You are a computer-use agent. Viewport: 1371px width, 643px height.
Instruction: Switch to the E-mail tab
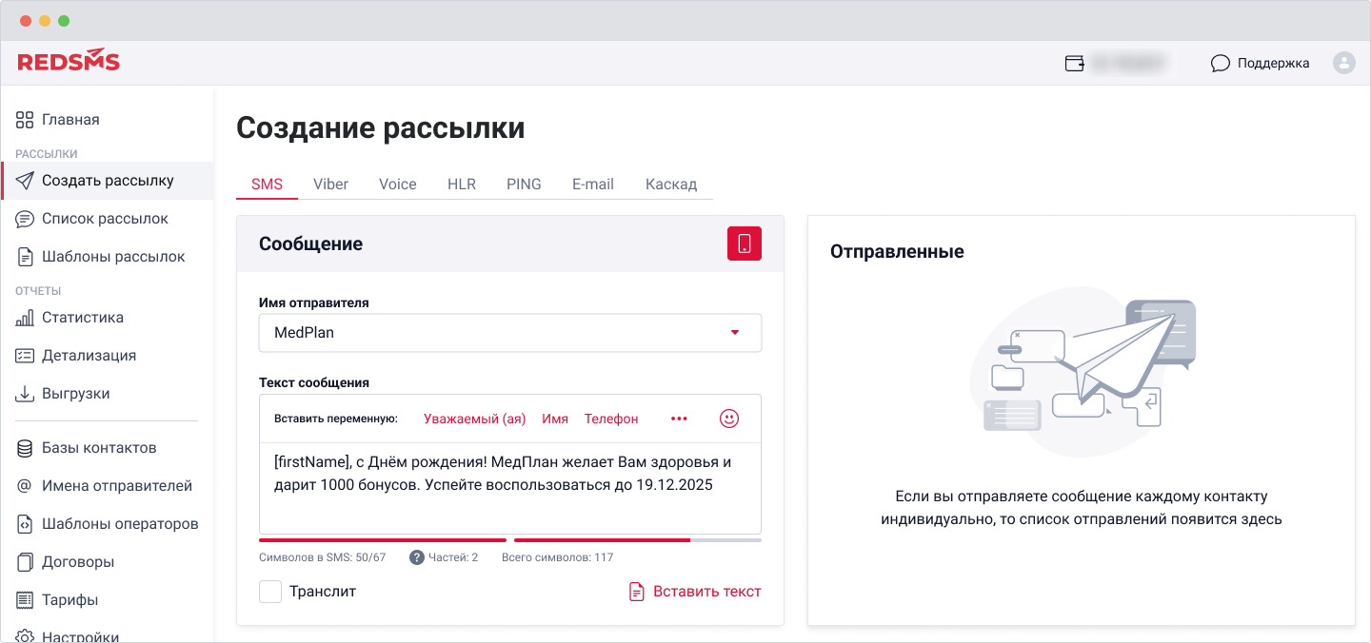click(x=592, y=184)
